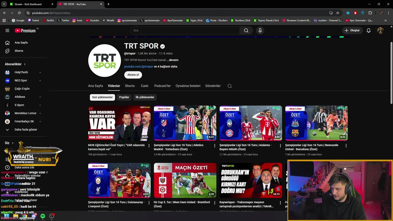393x221 pixels.
Task: Play the VAR odasında kamera kaydı thumbnail
Action: point(119,123)
